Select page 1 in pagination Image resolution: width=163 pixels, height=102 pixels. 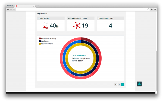tap(119, 85)
